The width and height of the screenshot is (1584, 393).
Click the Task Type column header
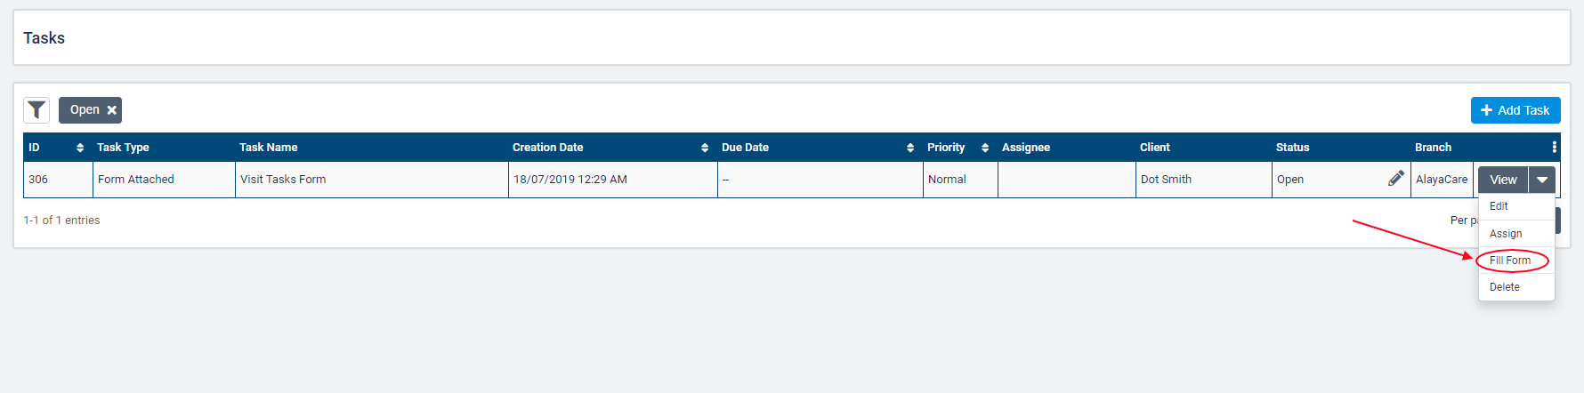(x=123, y=148)
